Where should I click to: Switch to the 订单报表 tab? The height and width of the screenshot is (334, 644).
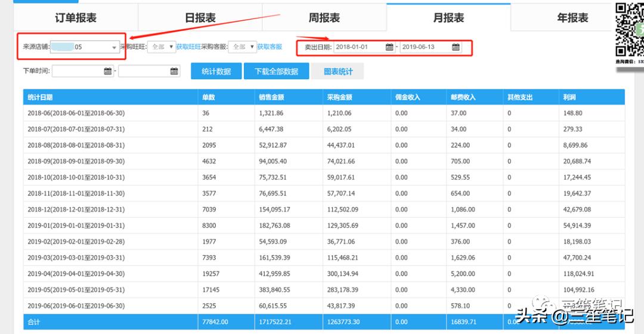coord(76,18)
